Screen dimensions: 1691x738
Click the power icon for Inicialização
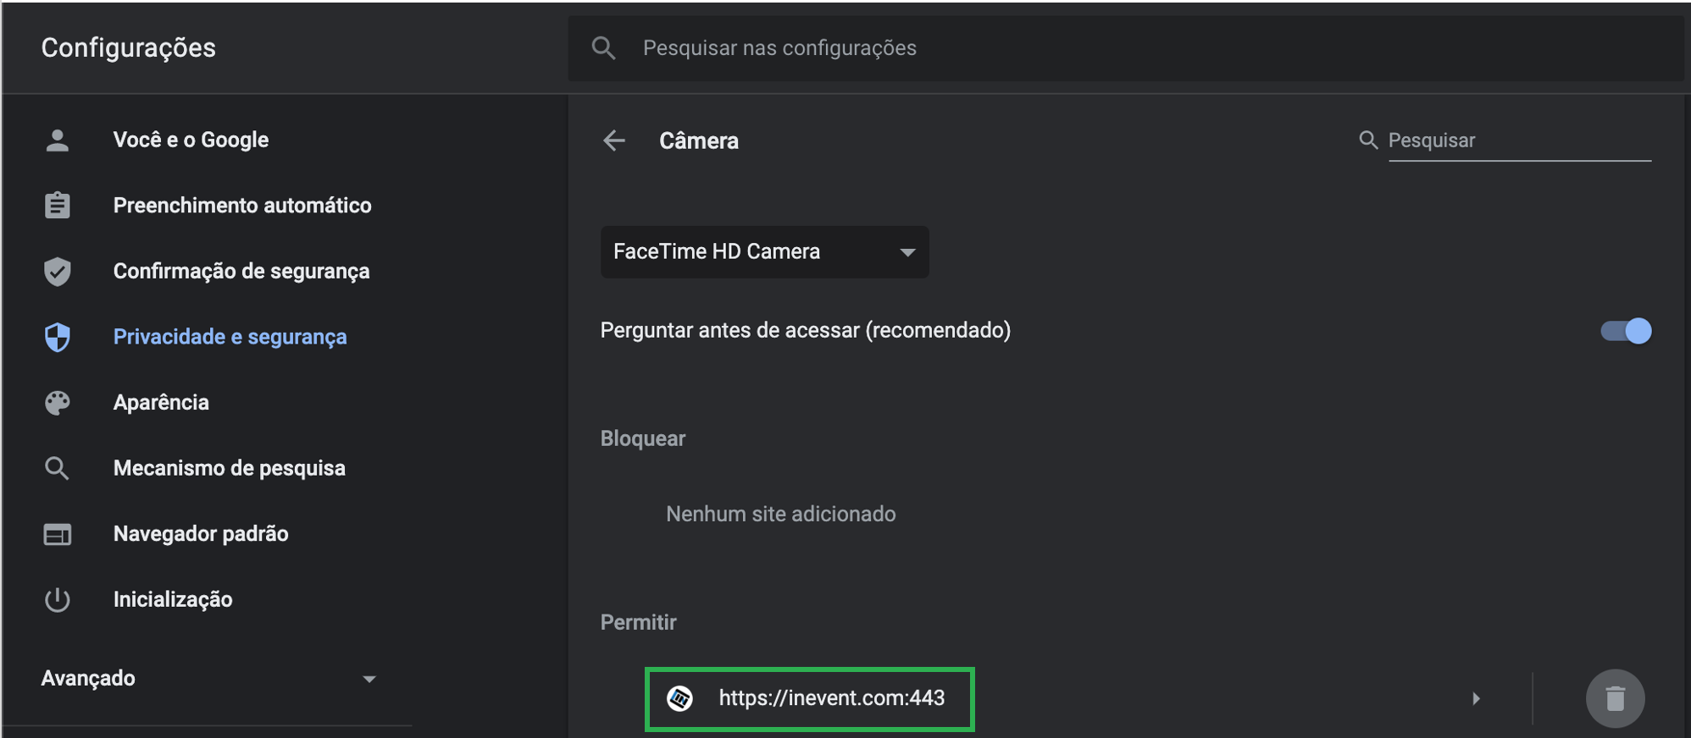(57, 599)
